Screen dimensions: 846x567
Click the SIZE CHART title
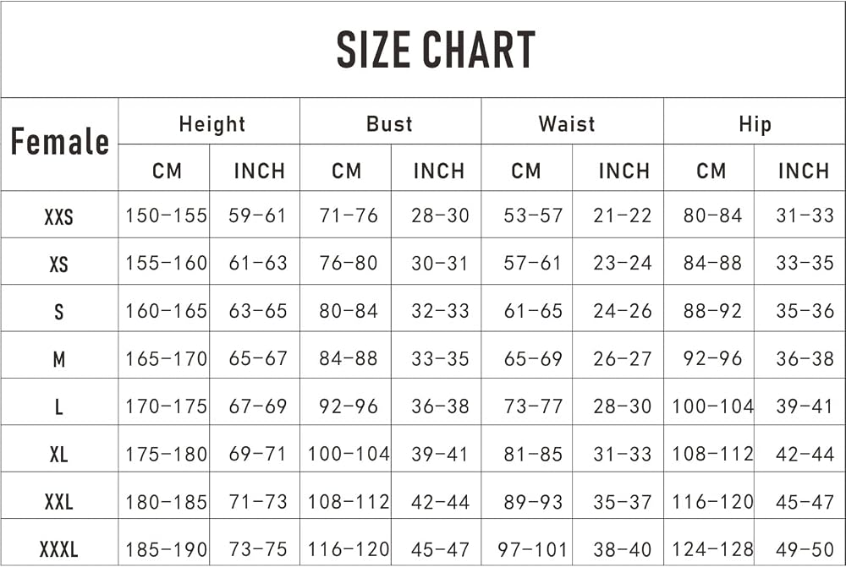click(x=436, y=50)
